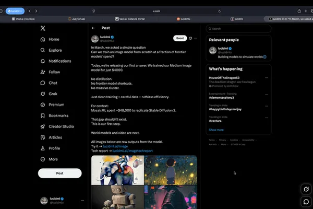Click the Creator Studio rocket icon
The height and width of the screenshot is (209, 313).
[x=43, y=126]
